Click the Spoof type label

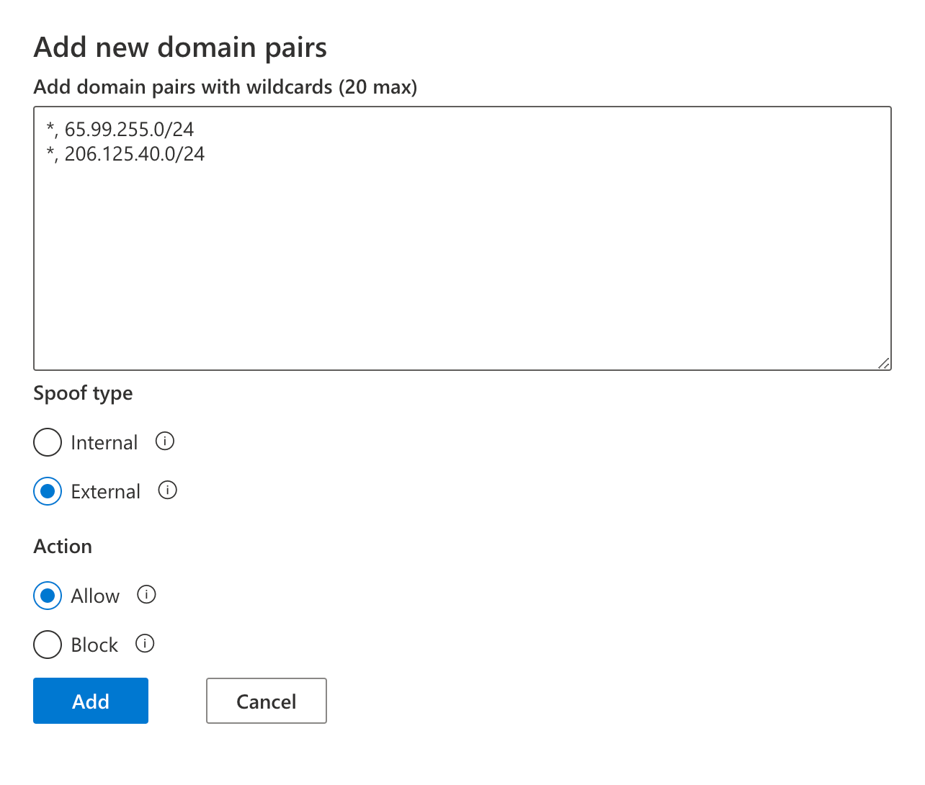pos(82,393)
